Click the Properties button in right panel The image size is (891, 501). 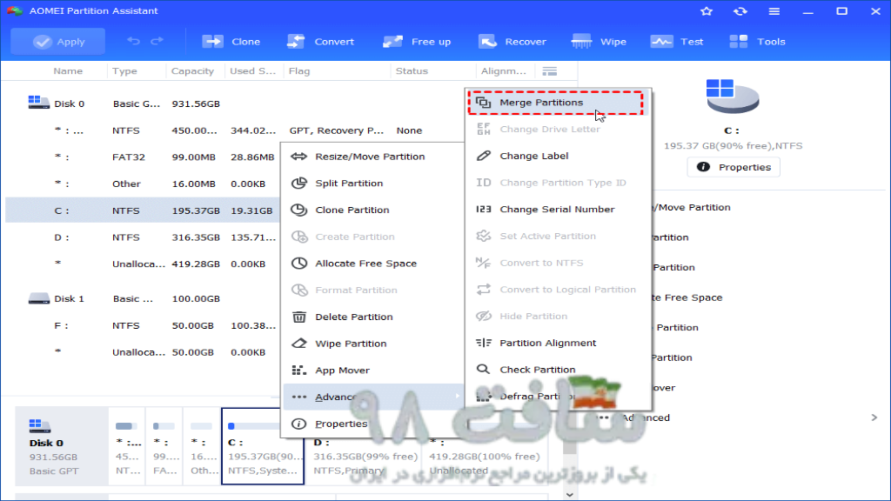point(734,167)
